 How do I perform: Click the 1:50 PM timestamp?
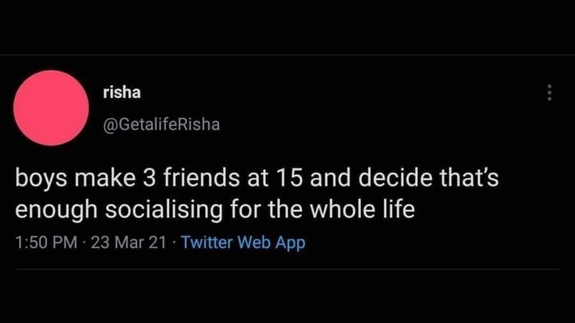[44, 243]
